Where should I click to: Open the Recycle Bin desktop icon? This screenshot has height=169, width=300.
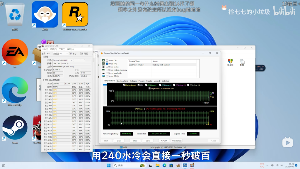click(x=15, y=15)
